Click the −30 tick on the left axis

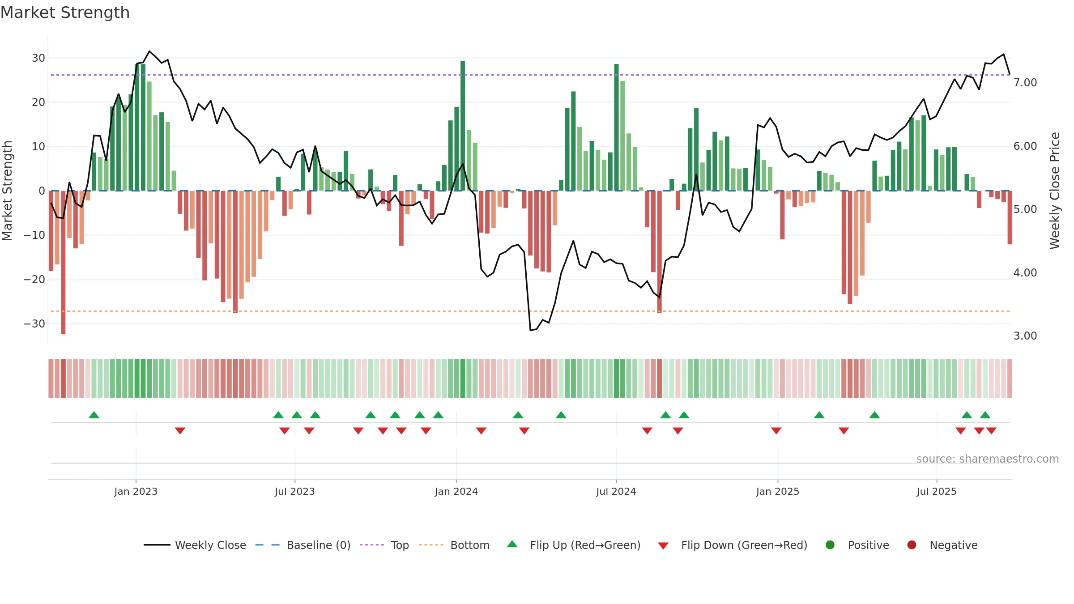point(34,324)
